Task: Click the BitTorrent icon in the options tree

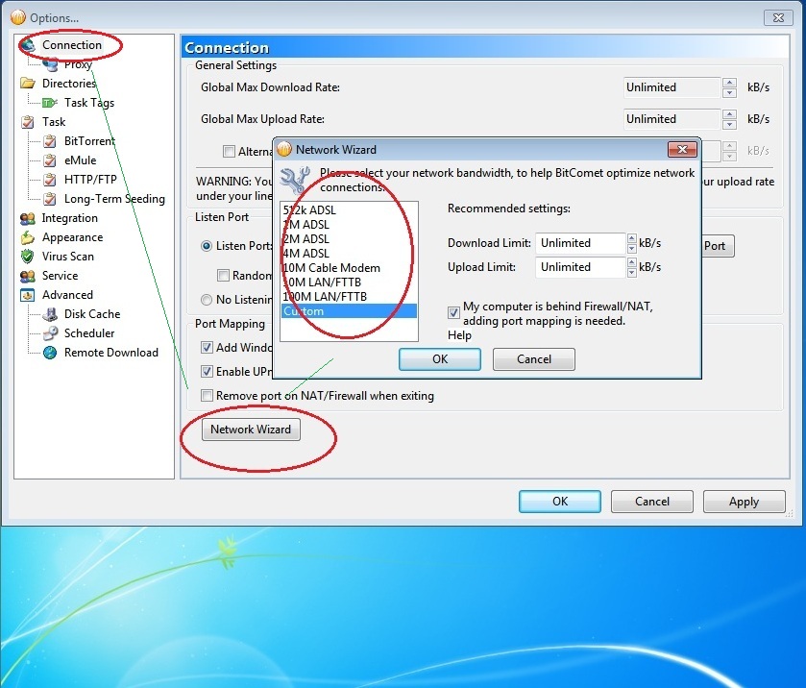Action: [50, 141]
